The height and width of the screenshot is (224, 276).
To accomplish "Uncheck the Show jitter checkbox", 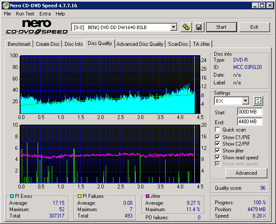I will point(218,151).
